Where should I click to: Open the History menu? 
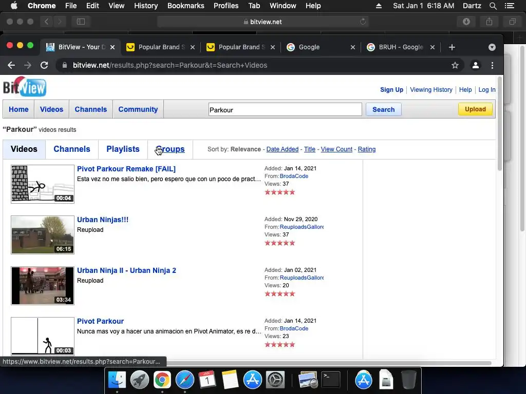(145, 6)
